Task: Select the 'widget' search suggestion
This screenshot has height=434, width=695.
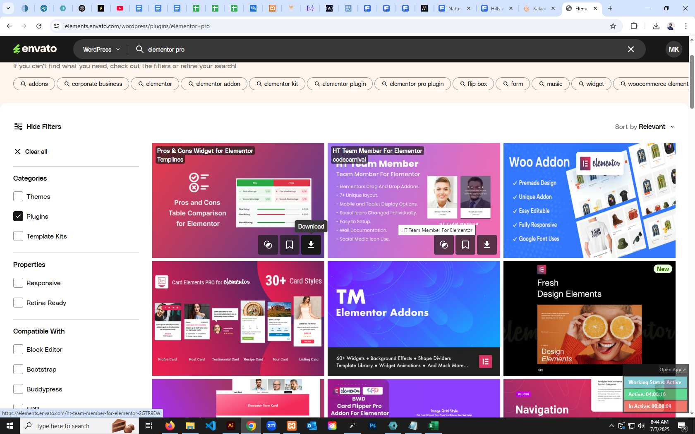Action: [591, 84]
